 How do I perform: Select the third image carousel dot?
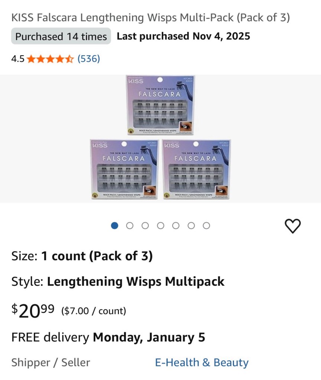pos(145,226)
